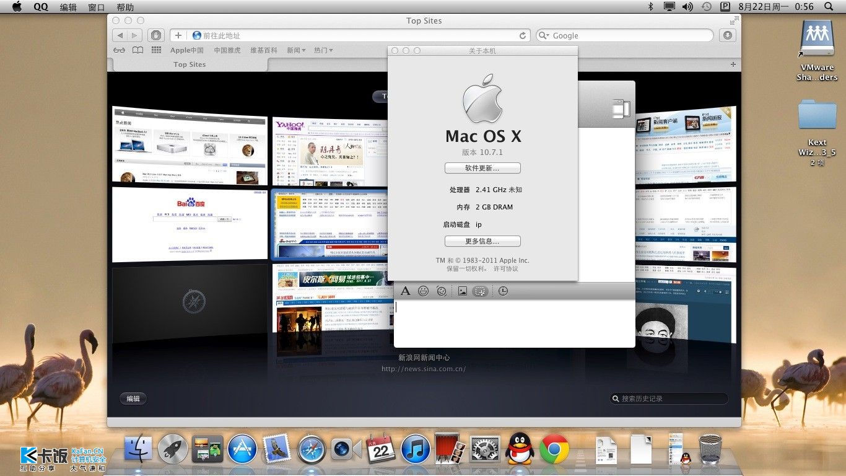
Task: Open font settings 'A' icon in QQ chat
Action: (406, 291)
